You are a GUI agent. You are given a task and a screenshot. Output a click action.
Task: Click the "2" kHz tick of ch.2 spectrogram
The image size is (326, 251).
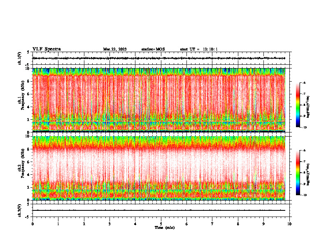click(29, 187)
